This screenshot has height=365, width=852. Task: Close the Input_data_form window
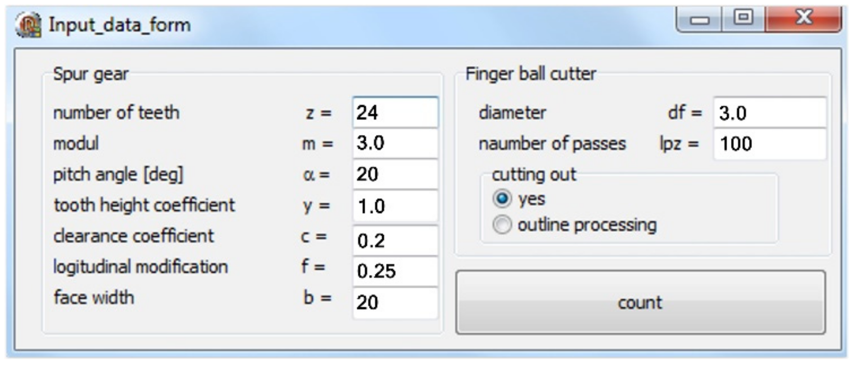click(x=803, y=18)
